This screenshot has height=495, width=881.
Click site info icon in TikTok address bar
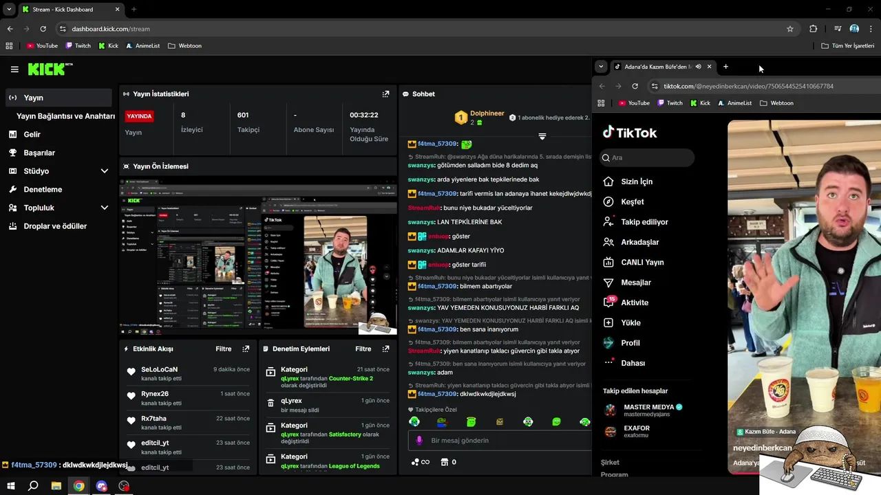655,86
